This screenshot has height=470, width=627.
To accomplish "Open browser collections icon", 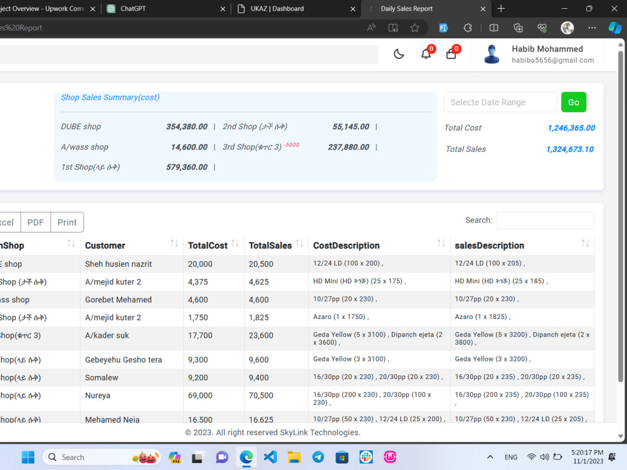I will [x=519, y=28].
